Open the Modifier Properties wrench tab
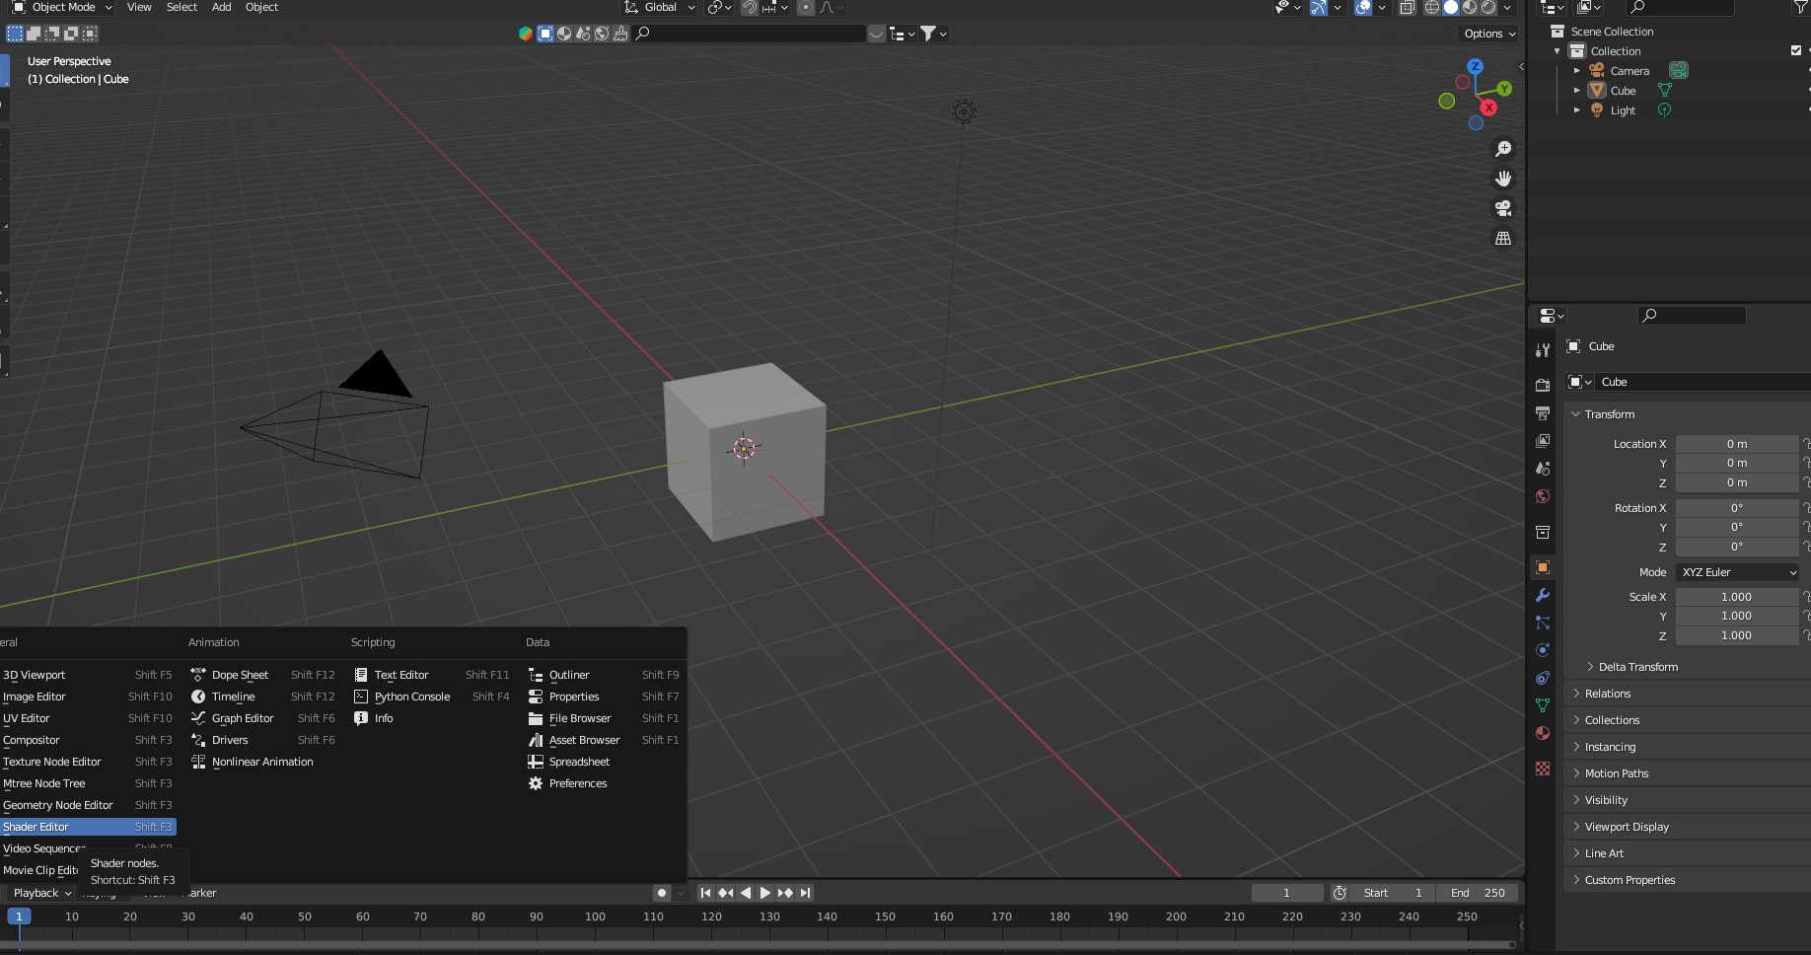The image size is (1811, 955). pos(1542,594)
